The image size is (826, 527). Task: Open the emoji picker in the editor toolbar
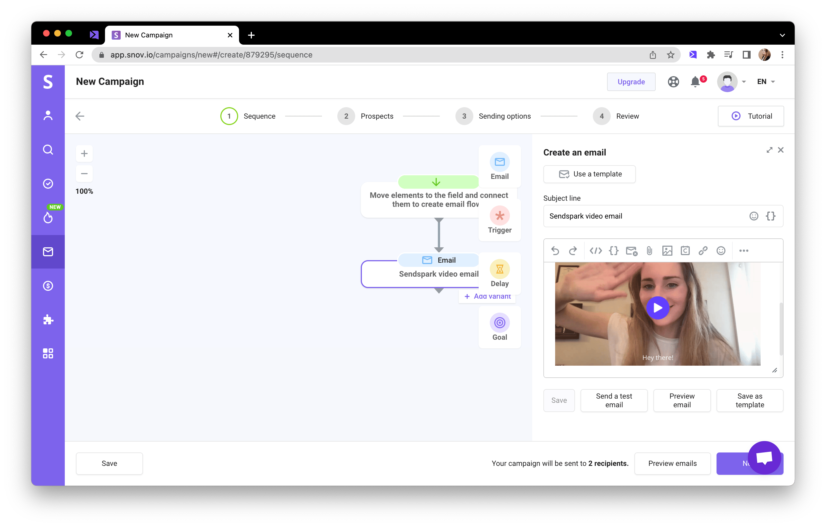(x=721, y=251)
